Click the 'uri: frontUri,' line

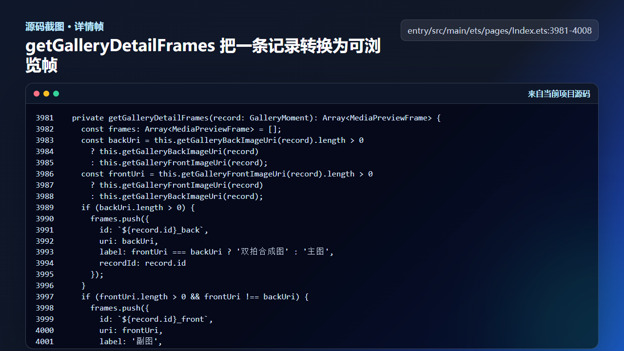(x=131, y=331)
